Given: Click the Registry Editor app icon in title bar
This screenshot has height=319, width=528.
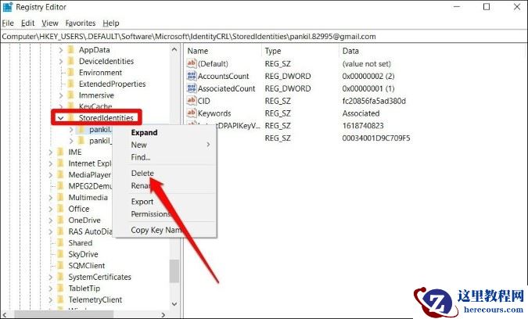Looking at the screenshot, I should tap(7, 7).
